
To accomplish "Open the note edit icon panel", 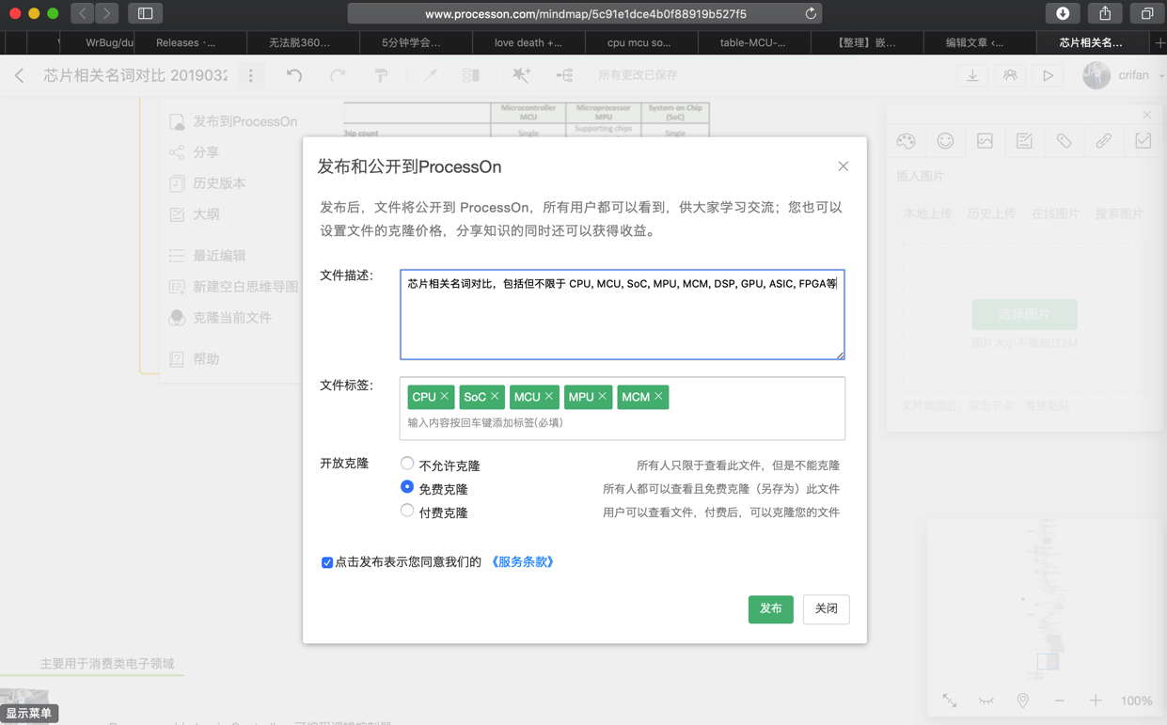I will pos(1024,141).
